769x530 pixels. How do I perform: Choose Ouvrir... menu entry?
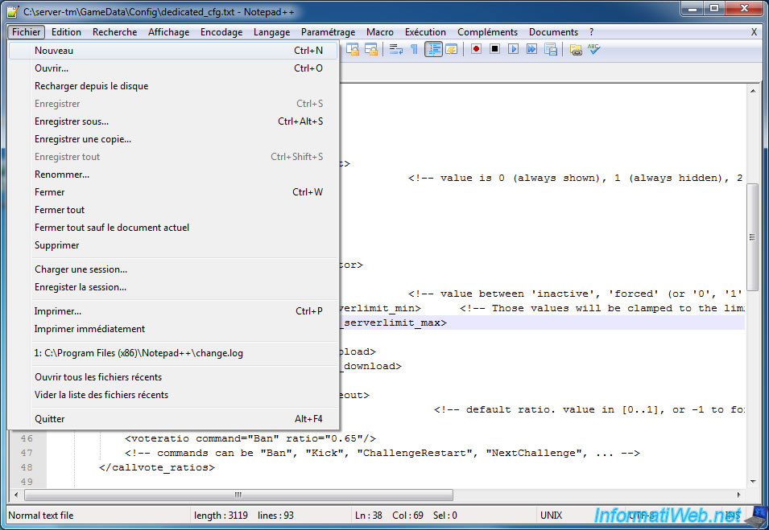click(174, 68)
